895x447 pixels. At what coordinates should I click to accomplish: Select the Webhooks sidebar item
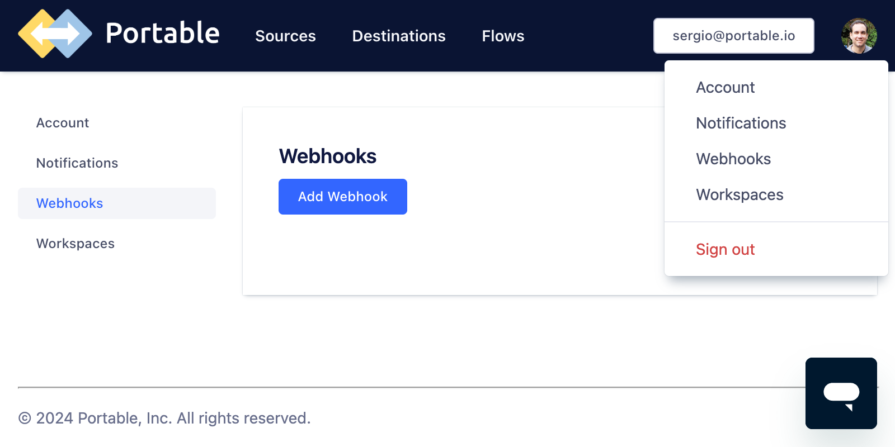[x=116, y=203]
